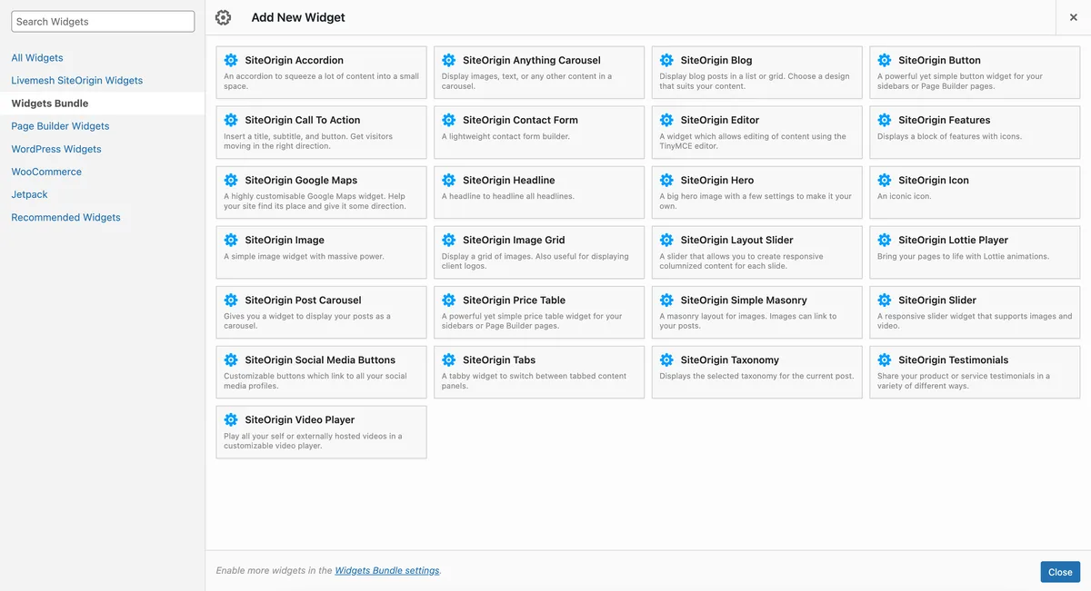Select the SiteOrigin Google Maps title
Image resolution: width=1091 pixels, height=591 pixels.
pos(301,180)
